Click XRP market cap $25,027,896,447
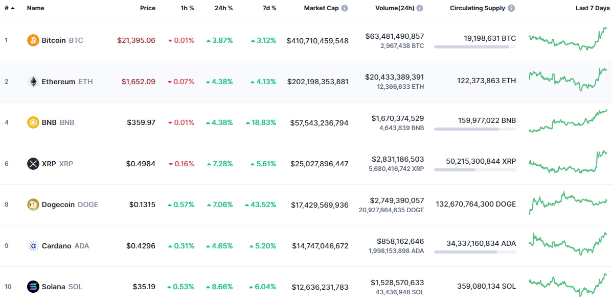The image size is (612, 304). point(320,164)
